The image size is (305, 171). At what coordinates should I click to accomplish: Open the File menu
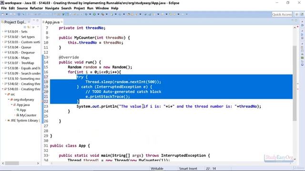4,8
